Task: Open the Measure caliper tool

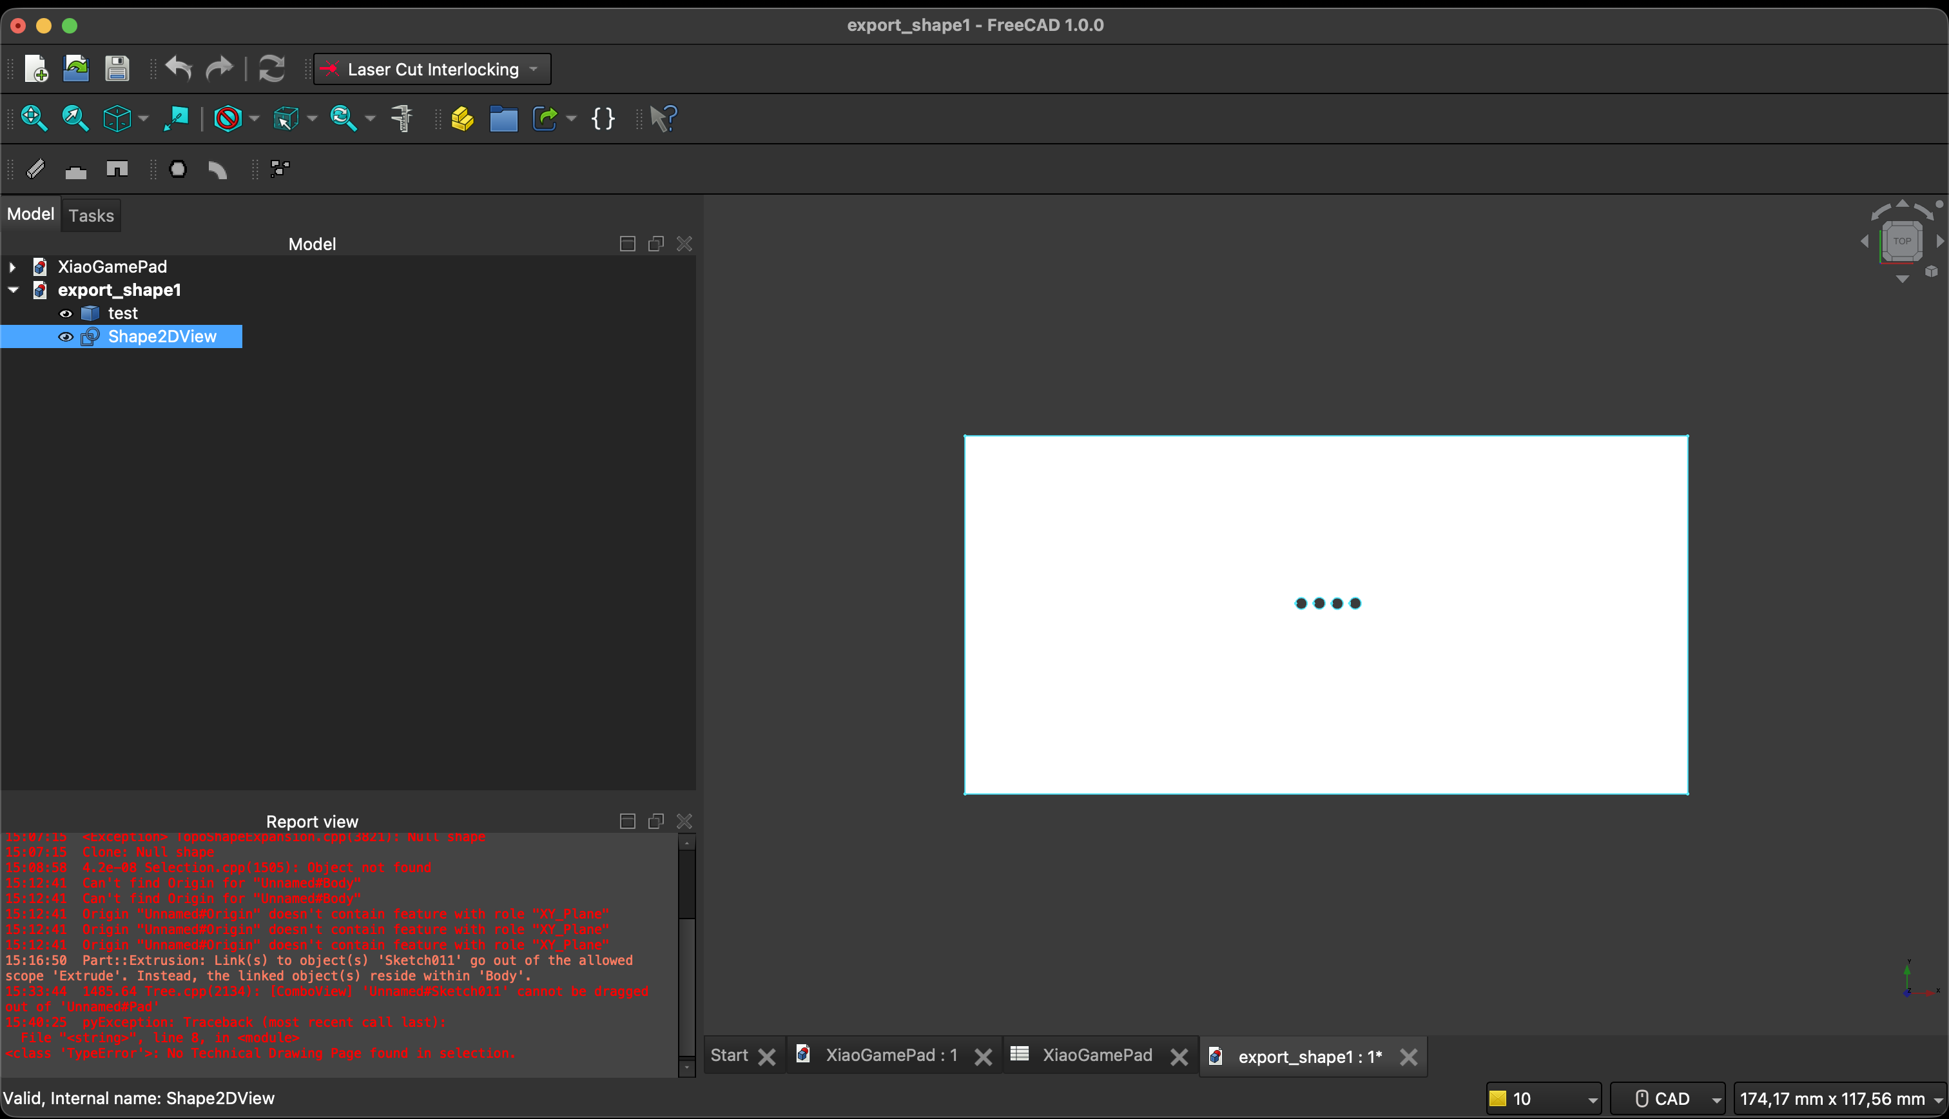Action: (x=402, y=117)
